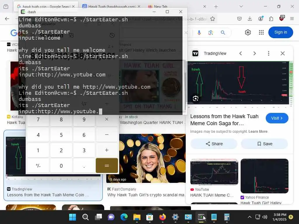Start Google voice search microphone
299x224 pixels.
tap(199, 33)
